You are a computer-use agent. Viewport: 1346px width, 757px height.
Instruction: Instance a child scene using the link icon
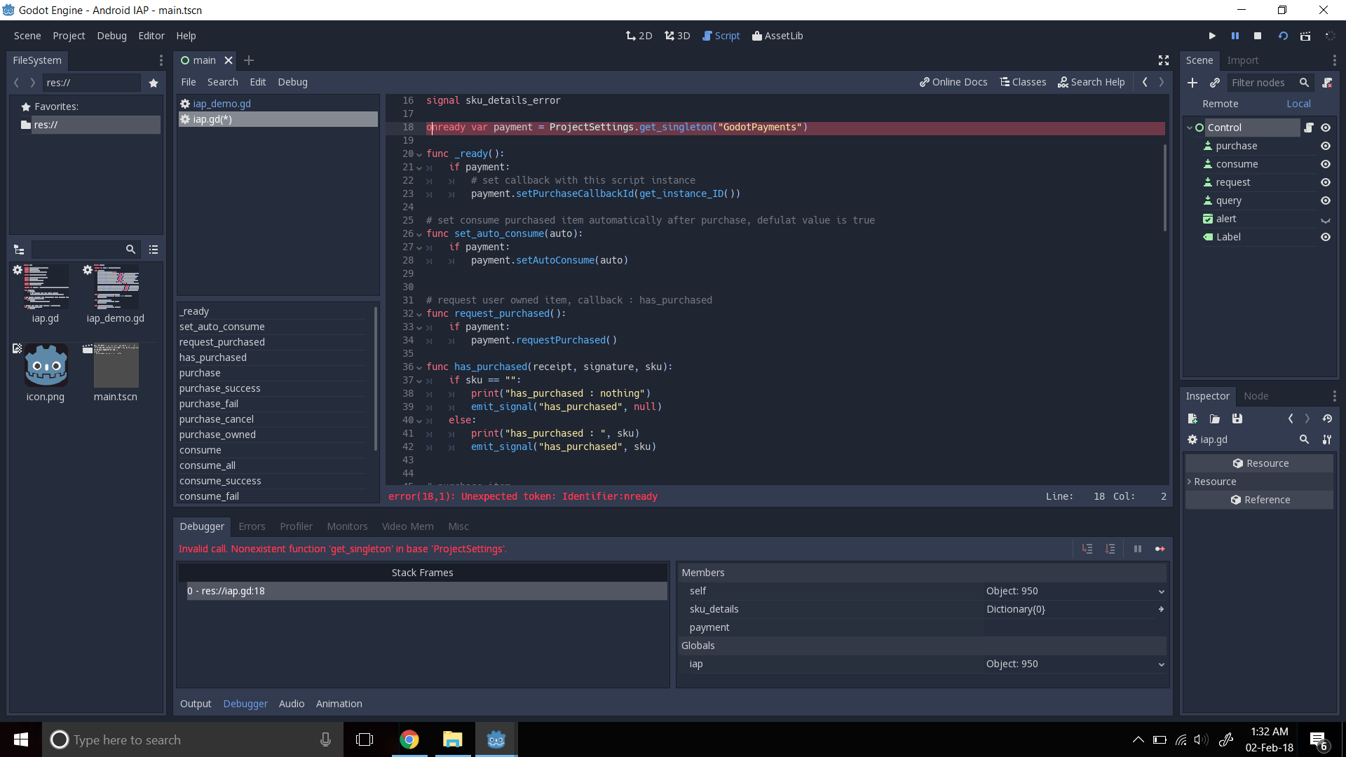tap(1215, 83)
